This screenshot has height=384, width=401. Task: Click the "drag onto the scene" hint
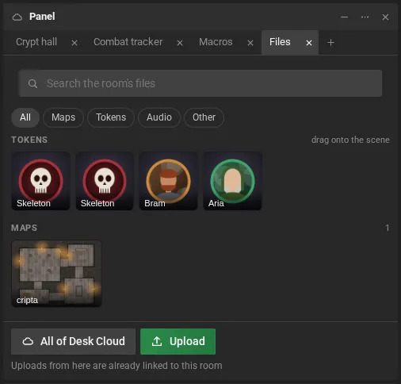tap(350, 140)
